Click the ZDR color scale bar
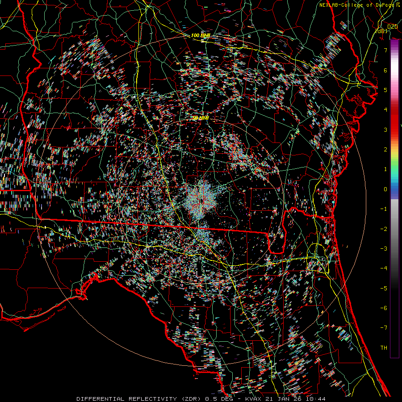The image size is (402, 402). (x=394, y=199)
